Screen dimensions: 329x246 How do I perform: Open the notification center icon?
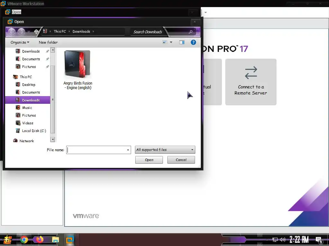tap(319, 240)
